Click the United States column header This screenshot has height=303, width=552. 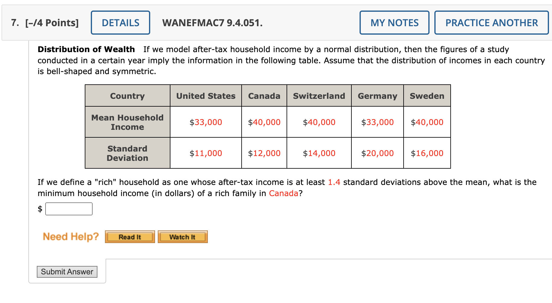click(x=205, y=96)
